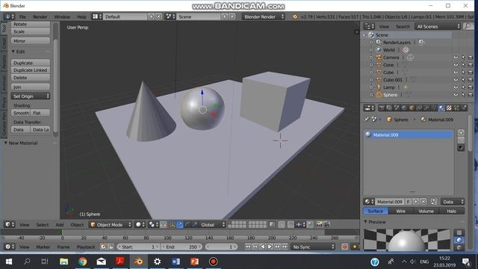Click the Duplicate Linked button
Viewport: 478px width, 269px height.
coord(31,70)
